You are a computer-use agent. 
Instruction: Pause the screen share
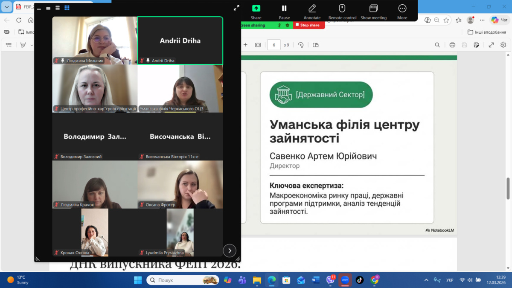[284, 9]
